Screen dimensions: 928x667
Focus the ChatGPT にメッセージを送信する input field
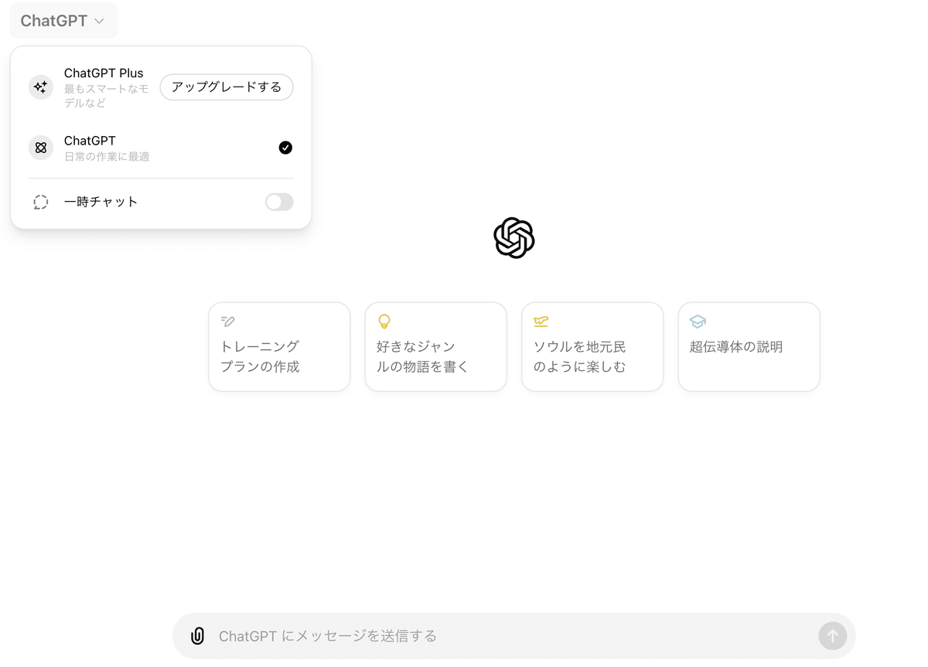(x=510, y=636)
